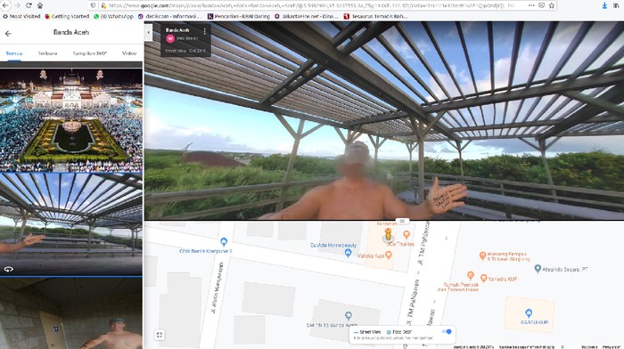The height and width of the screenshot is (349, 624).
Task: Click the Pegman marker on the map
Action: [388, 234]
